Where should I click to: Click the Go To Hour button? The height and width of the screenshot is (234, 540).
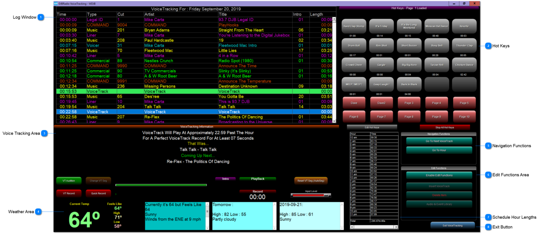(439, 150)
